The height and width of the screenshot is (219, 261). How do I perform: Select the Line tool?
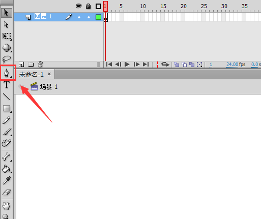tap(7, 97)
